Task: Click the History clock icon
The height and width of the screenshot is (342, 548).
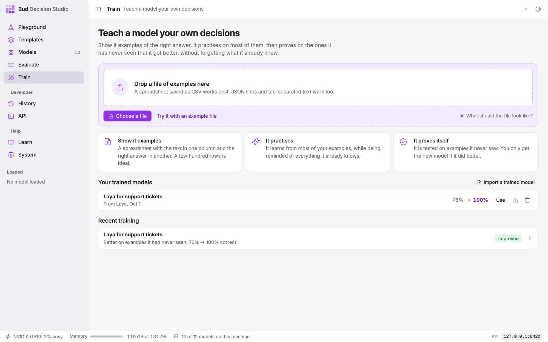Action: (x=11, y=104)
